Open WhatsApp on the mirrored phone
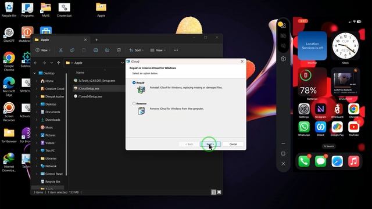372x209 pixels. click(x=304, y=129)
